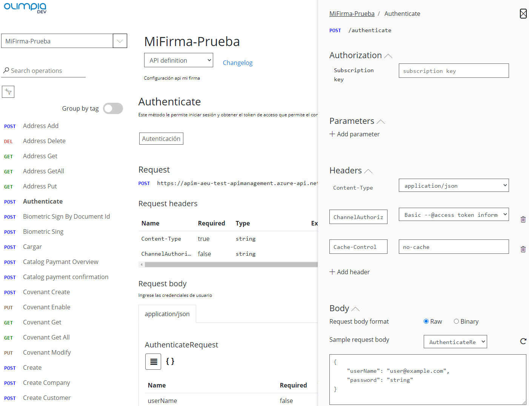Expand the Content-Type application/json dropdown
The height and width of the screenshot is (406, 529).
click(x=454, y=185)
